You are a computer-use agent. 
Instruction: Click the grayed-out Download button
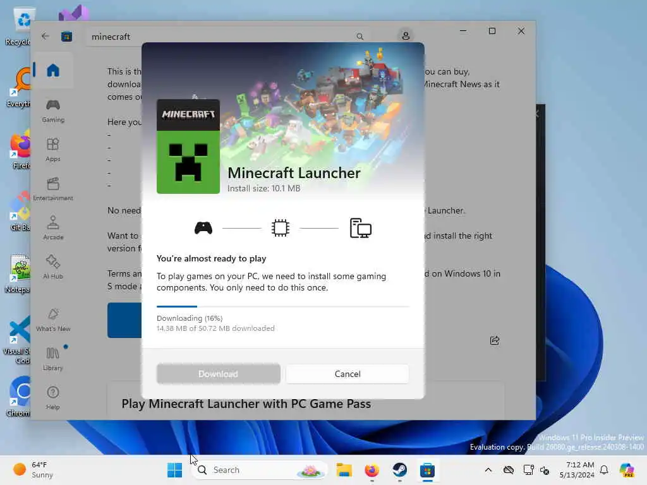coord(218,374)
